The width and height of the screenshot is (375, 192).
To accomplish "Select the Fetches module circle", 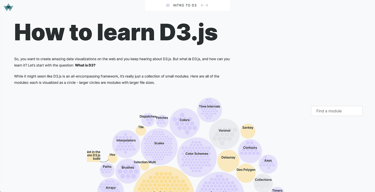I will [162, 121].
